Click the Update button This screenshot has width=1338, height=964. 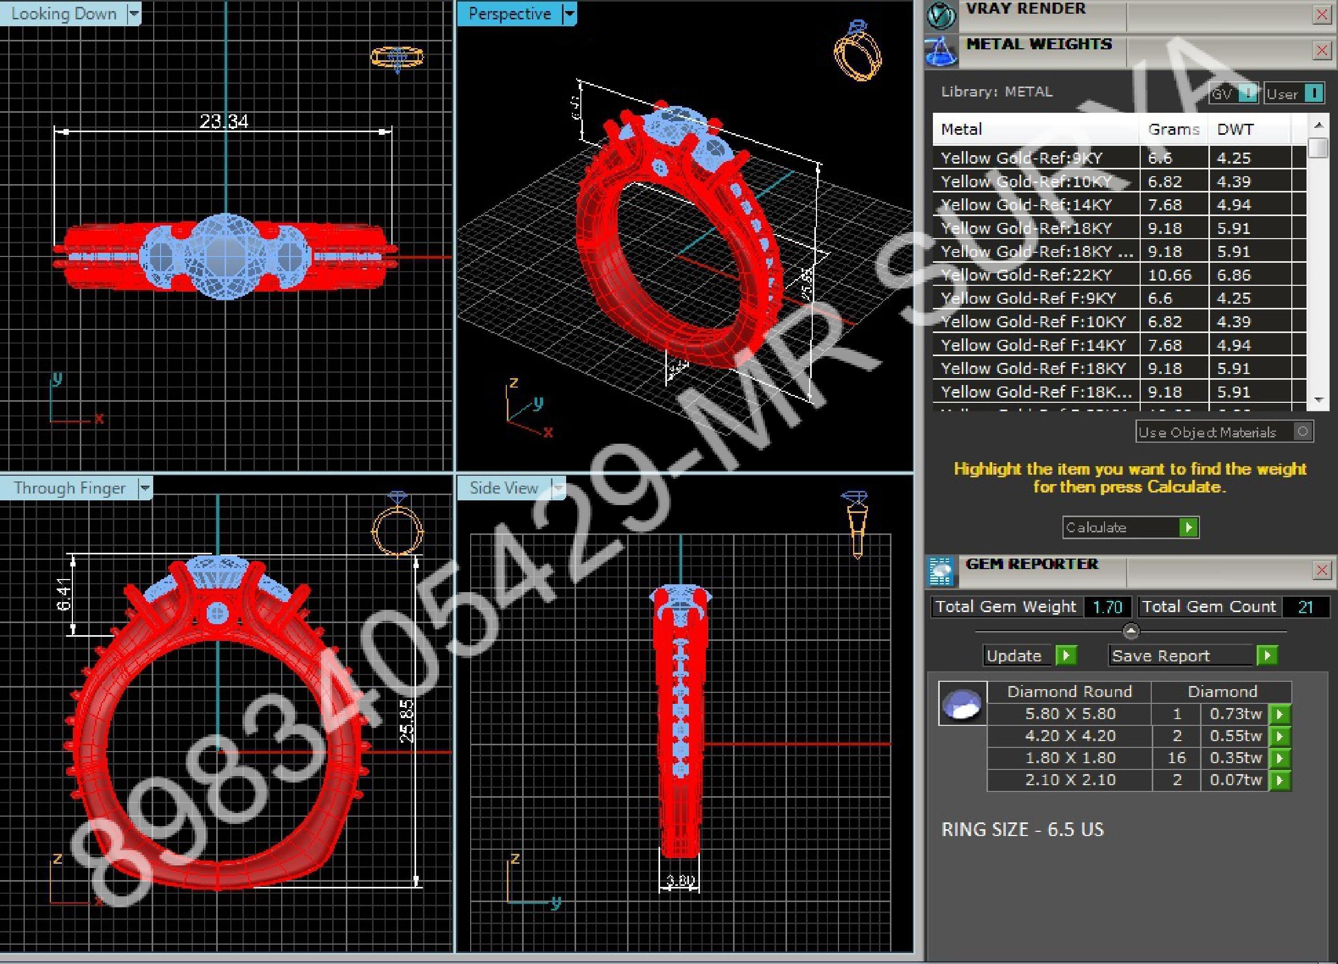coord(1031,656)
